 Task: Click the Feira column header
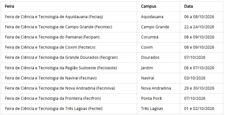pyautogui.click(x=9, y=6)
